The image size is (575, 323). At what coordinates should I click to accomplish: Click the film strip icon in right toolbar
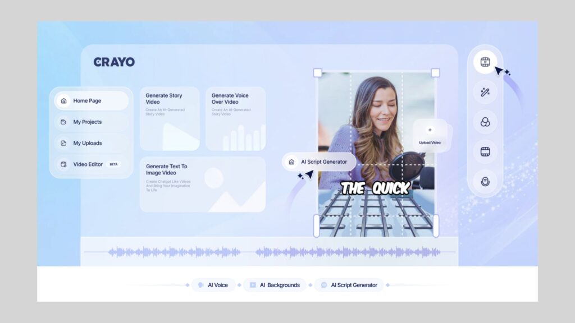tap(485, 151)
